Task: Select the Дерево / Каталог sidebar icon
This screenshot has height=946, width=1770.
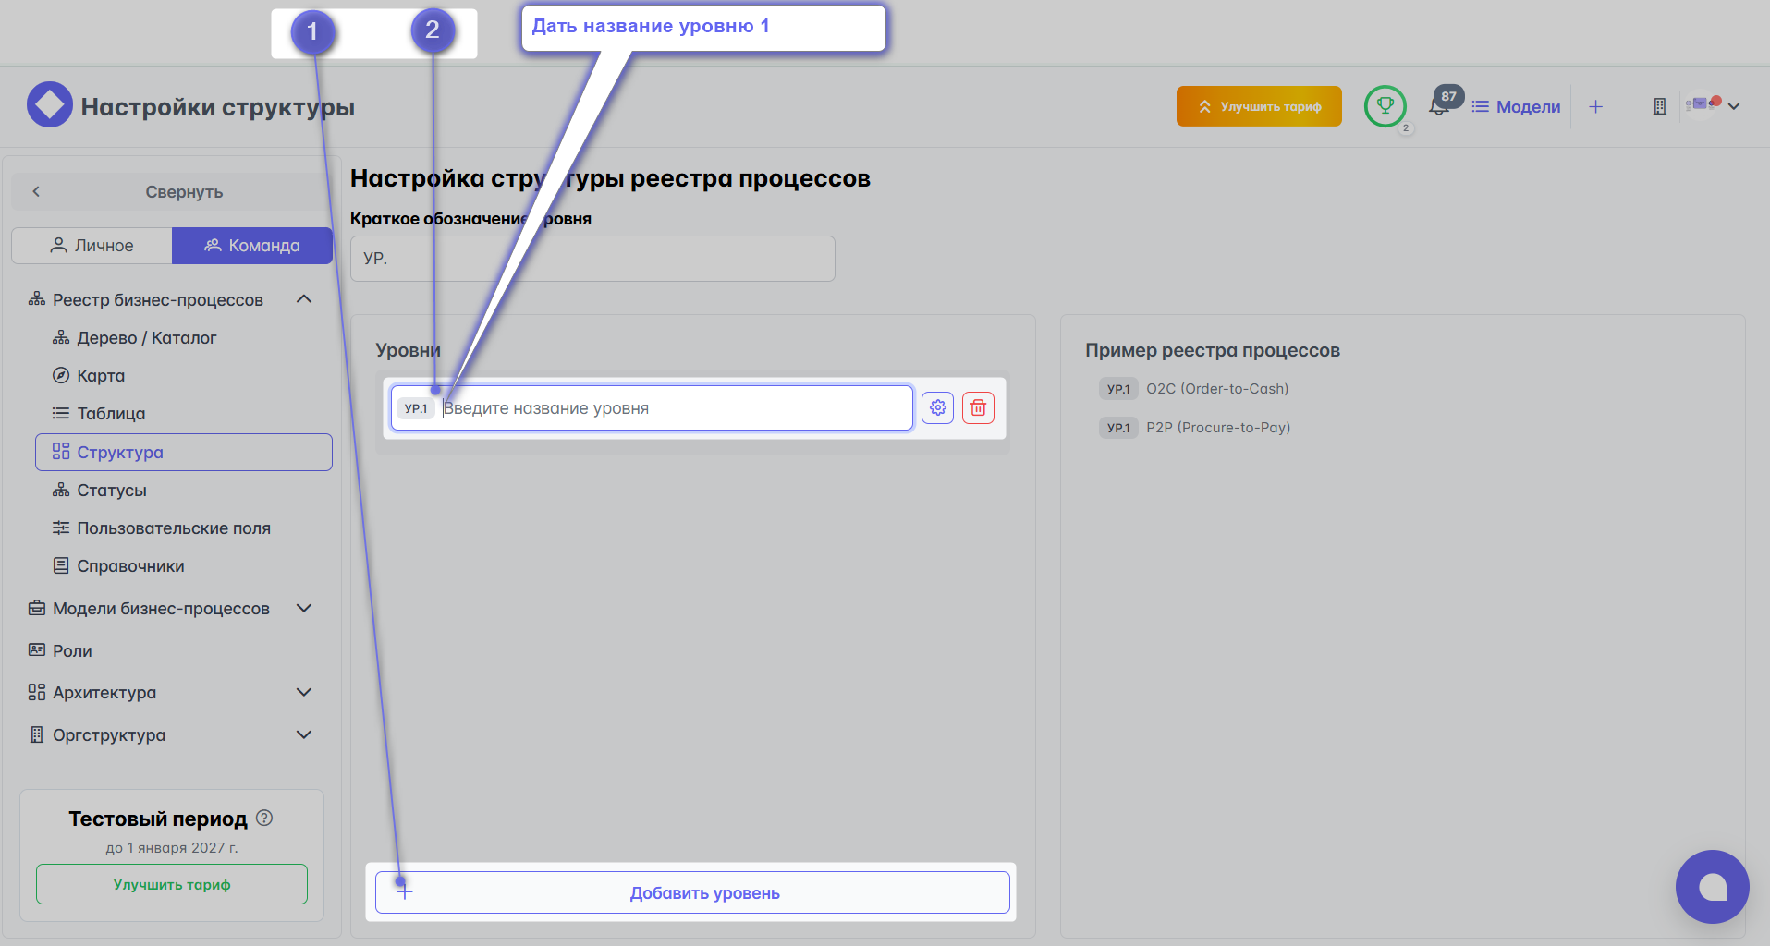Action: [x=61, y=337]
